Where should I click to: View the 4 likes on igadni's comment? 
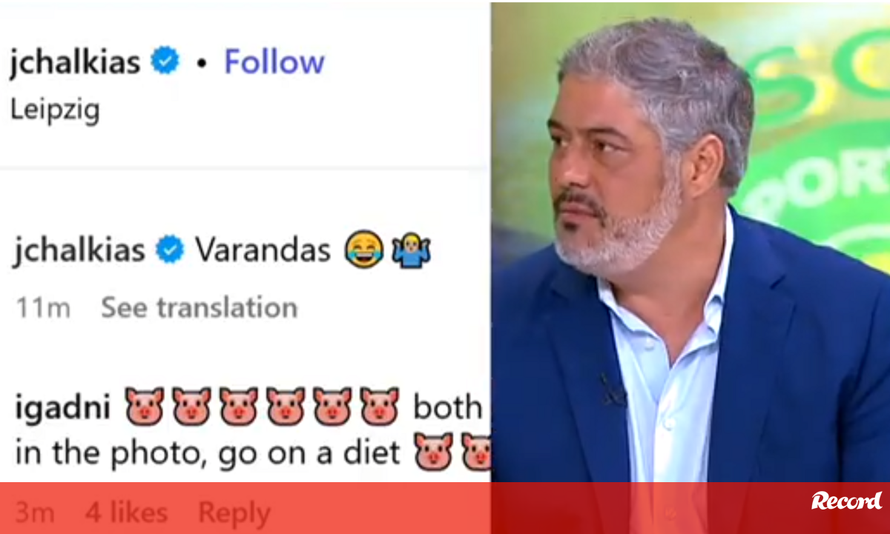[x=126, y=513]
